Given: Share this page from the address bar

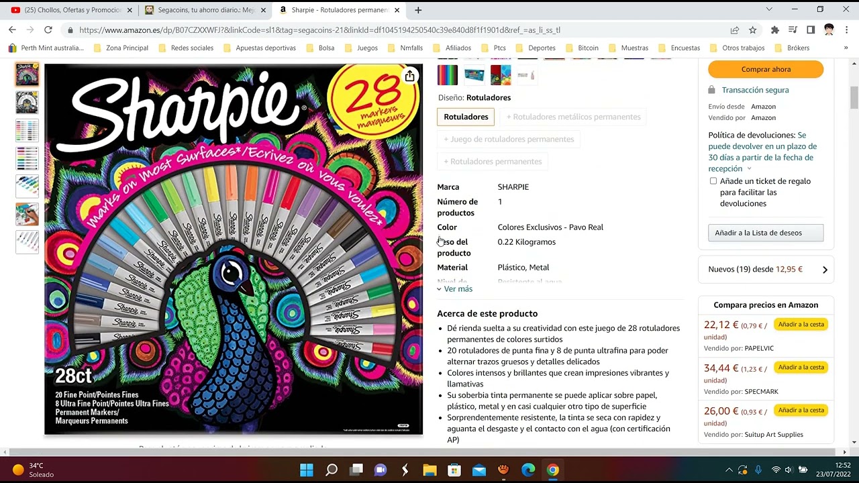Looking at the screenshot, I should pyautogui.click(x=735, y=30).
